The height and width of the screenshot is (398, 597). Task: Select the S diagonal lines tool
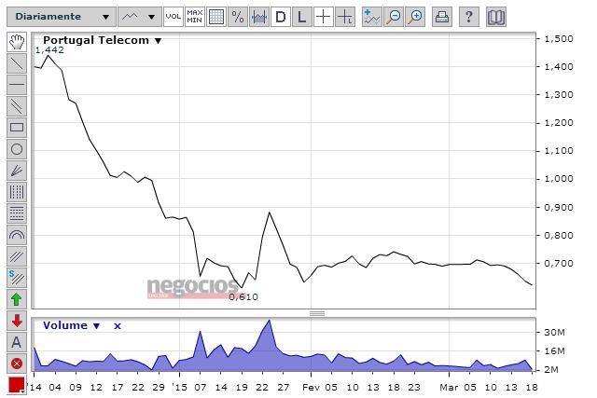[x=17, y=278]
